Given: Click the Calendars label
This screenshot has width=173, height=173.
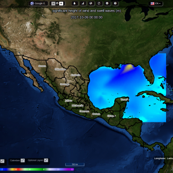Looking at the screenshot, I should 15,160.
